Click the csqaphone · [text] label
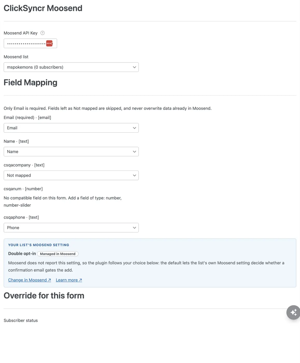The height and width of the screenshot is (363, 300). (21, 217)
